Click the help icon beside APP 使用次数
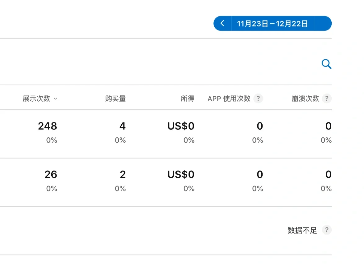This screenshot has width=364, height=266. 258,99
